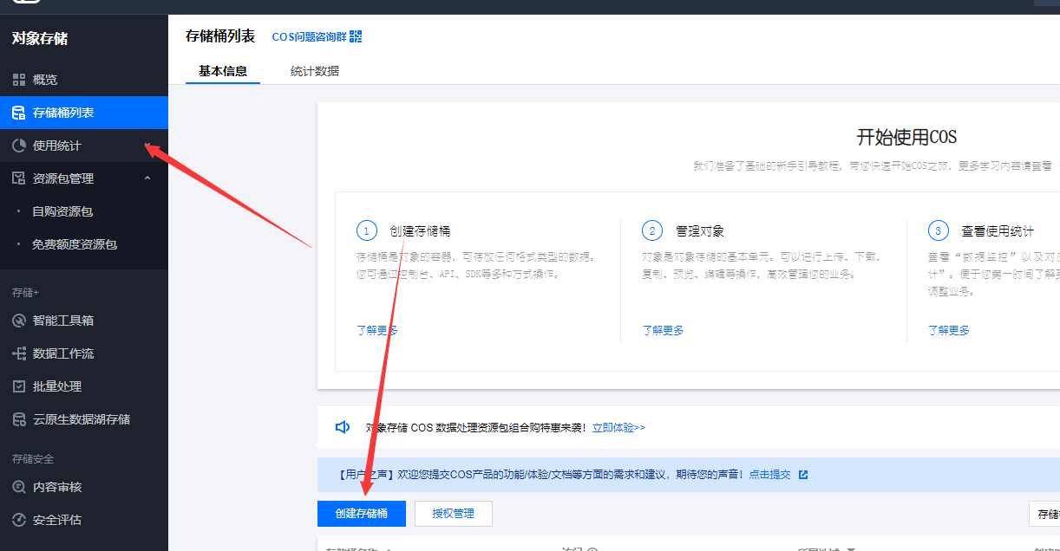Viewport: 1060px width, 551px height.
Task: Select the 云原生数据湖存储 icon
Action: coord(18,419)
